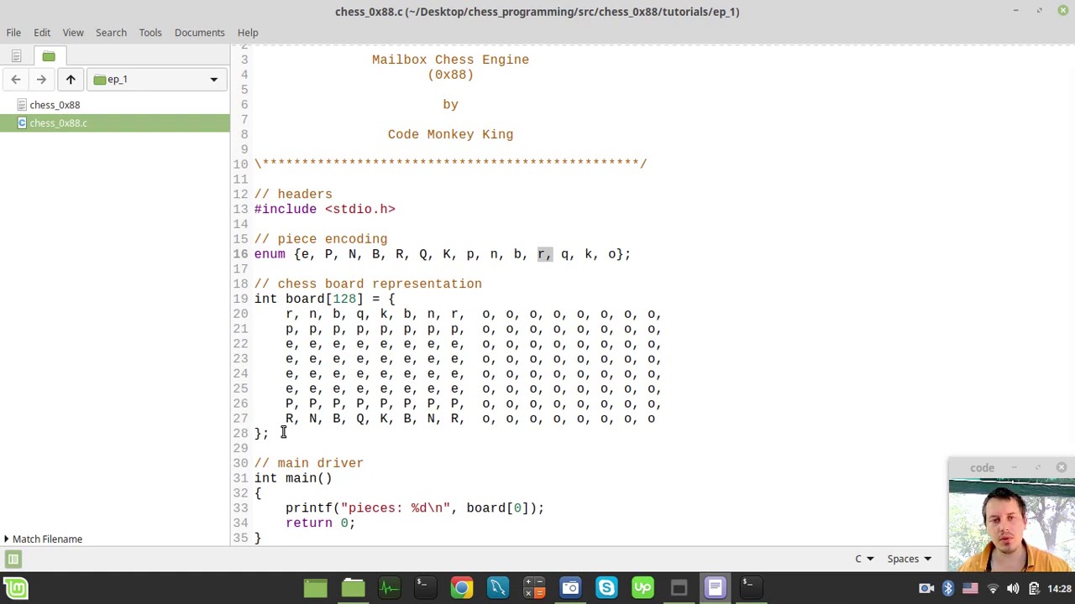This screenshot has width=1075, height=604.
Task: Click the "int main()" line
Action: [x=293, y=478]
